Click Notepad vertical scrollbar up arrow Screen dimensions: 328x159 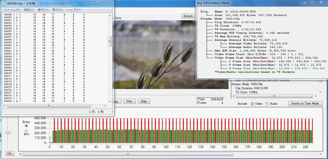(x=110, y=15)
